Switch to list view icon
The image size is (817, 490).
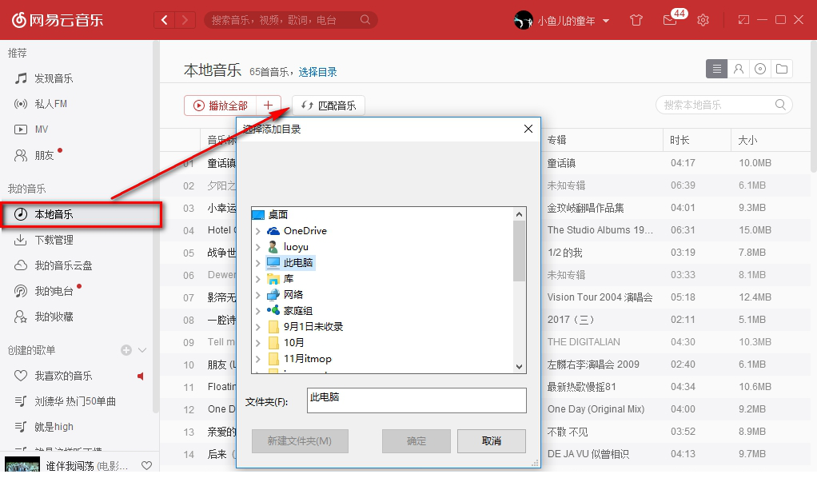tap(716, 69)
